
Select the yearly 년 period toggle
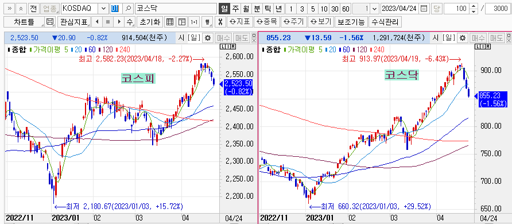[x=278, y=9]
